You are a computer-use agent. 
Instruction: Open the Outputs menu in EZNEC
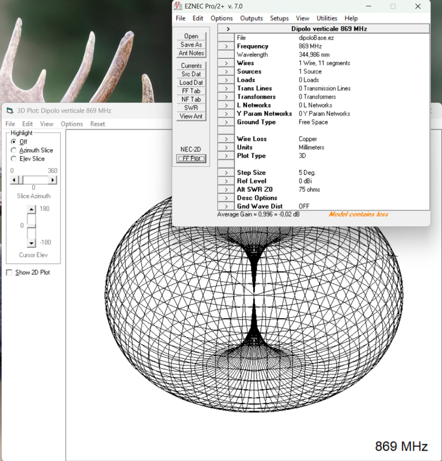point(251,18)
